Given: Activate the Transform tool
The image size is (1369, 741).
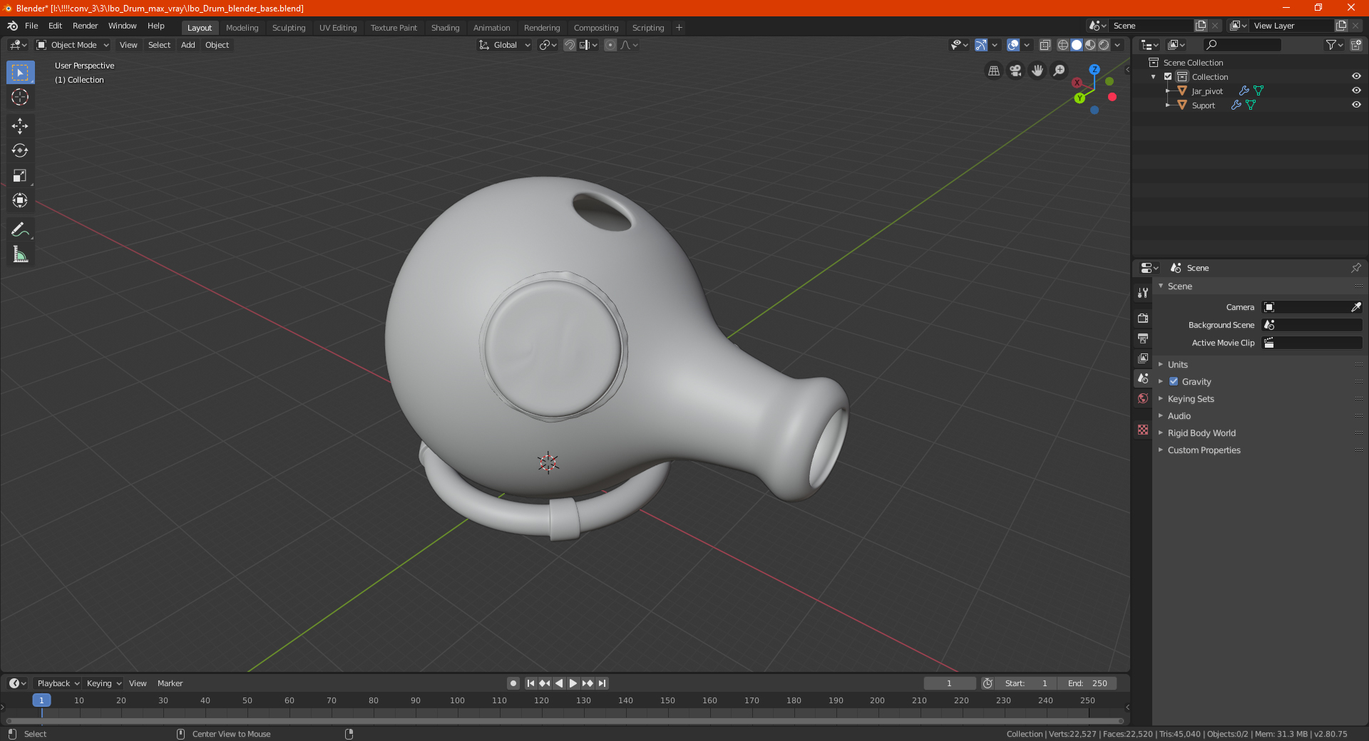Looking at the screenshot, I should coord(20,201).
